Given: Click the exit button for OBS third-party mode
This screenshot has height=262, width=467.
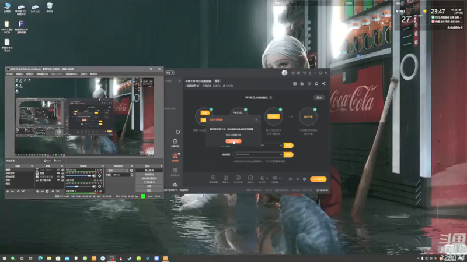Looking at the screenshot, I should click(319, 97).
